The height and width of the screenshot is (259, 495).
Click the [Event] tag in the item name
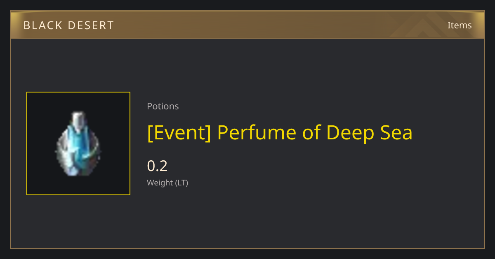[x=179, y=133]
